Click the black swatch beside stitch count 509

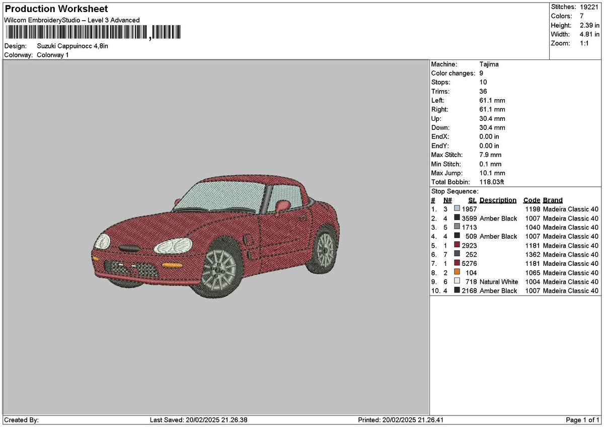pyautogui.click(x=457, y=236)
